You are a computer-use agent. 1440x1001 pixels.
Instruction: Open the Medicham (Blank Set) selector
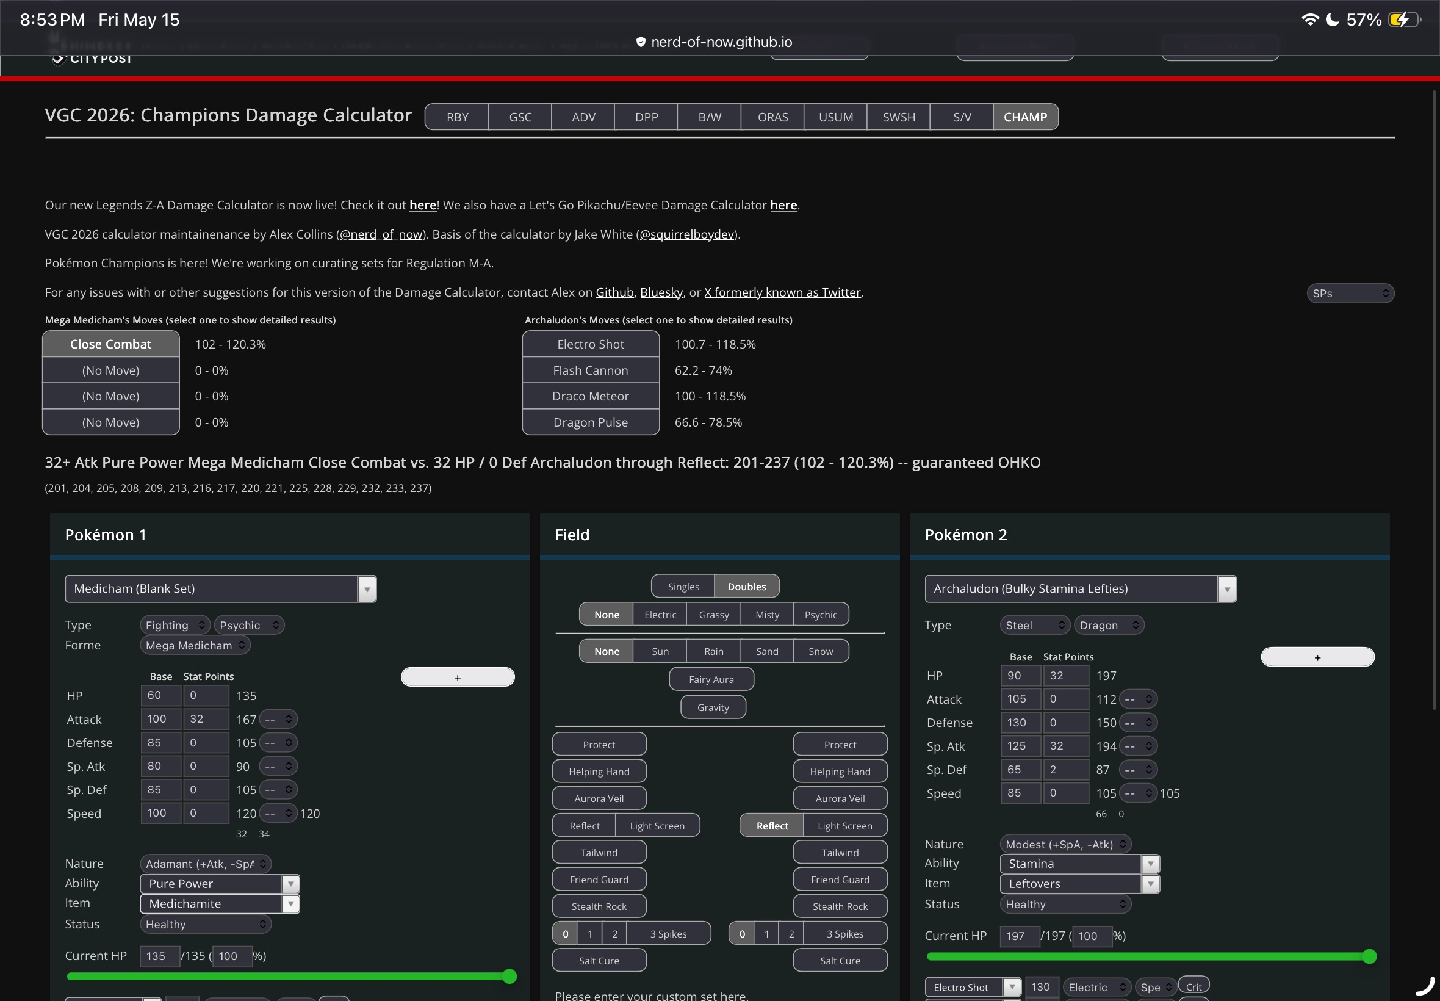(221, 589)
